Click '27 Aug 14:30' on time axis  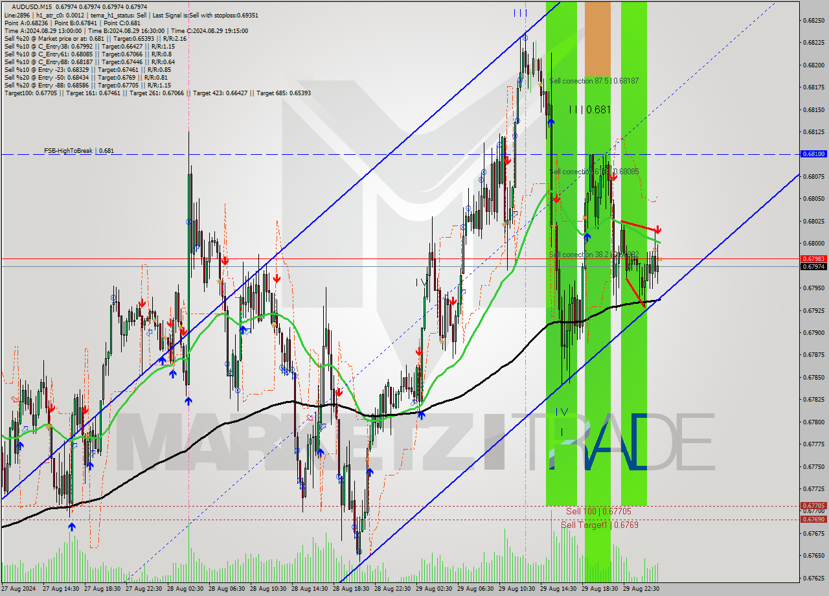[x=61, y=589]
